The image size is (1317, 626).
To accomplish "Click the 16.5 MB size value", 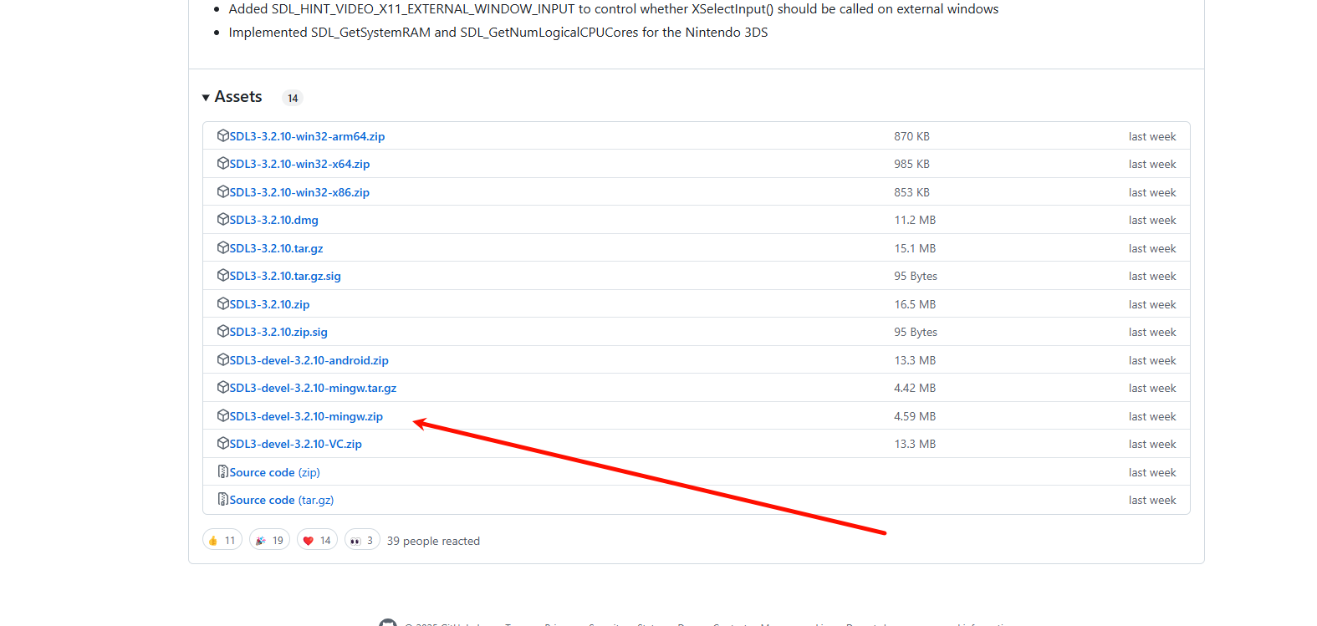I will [x=915, y=304].
